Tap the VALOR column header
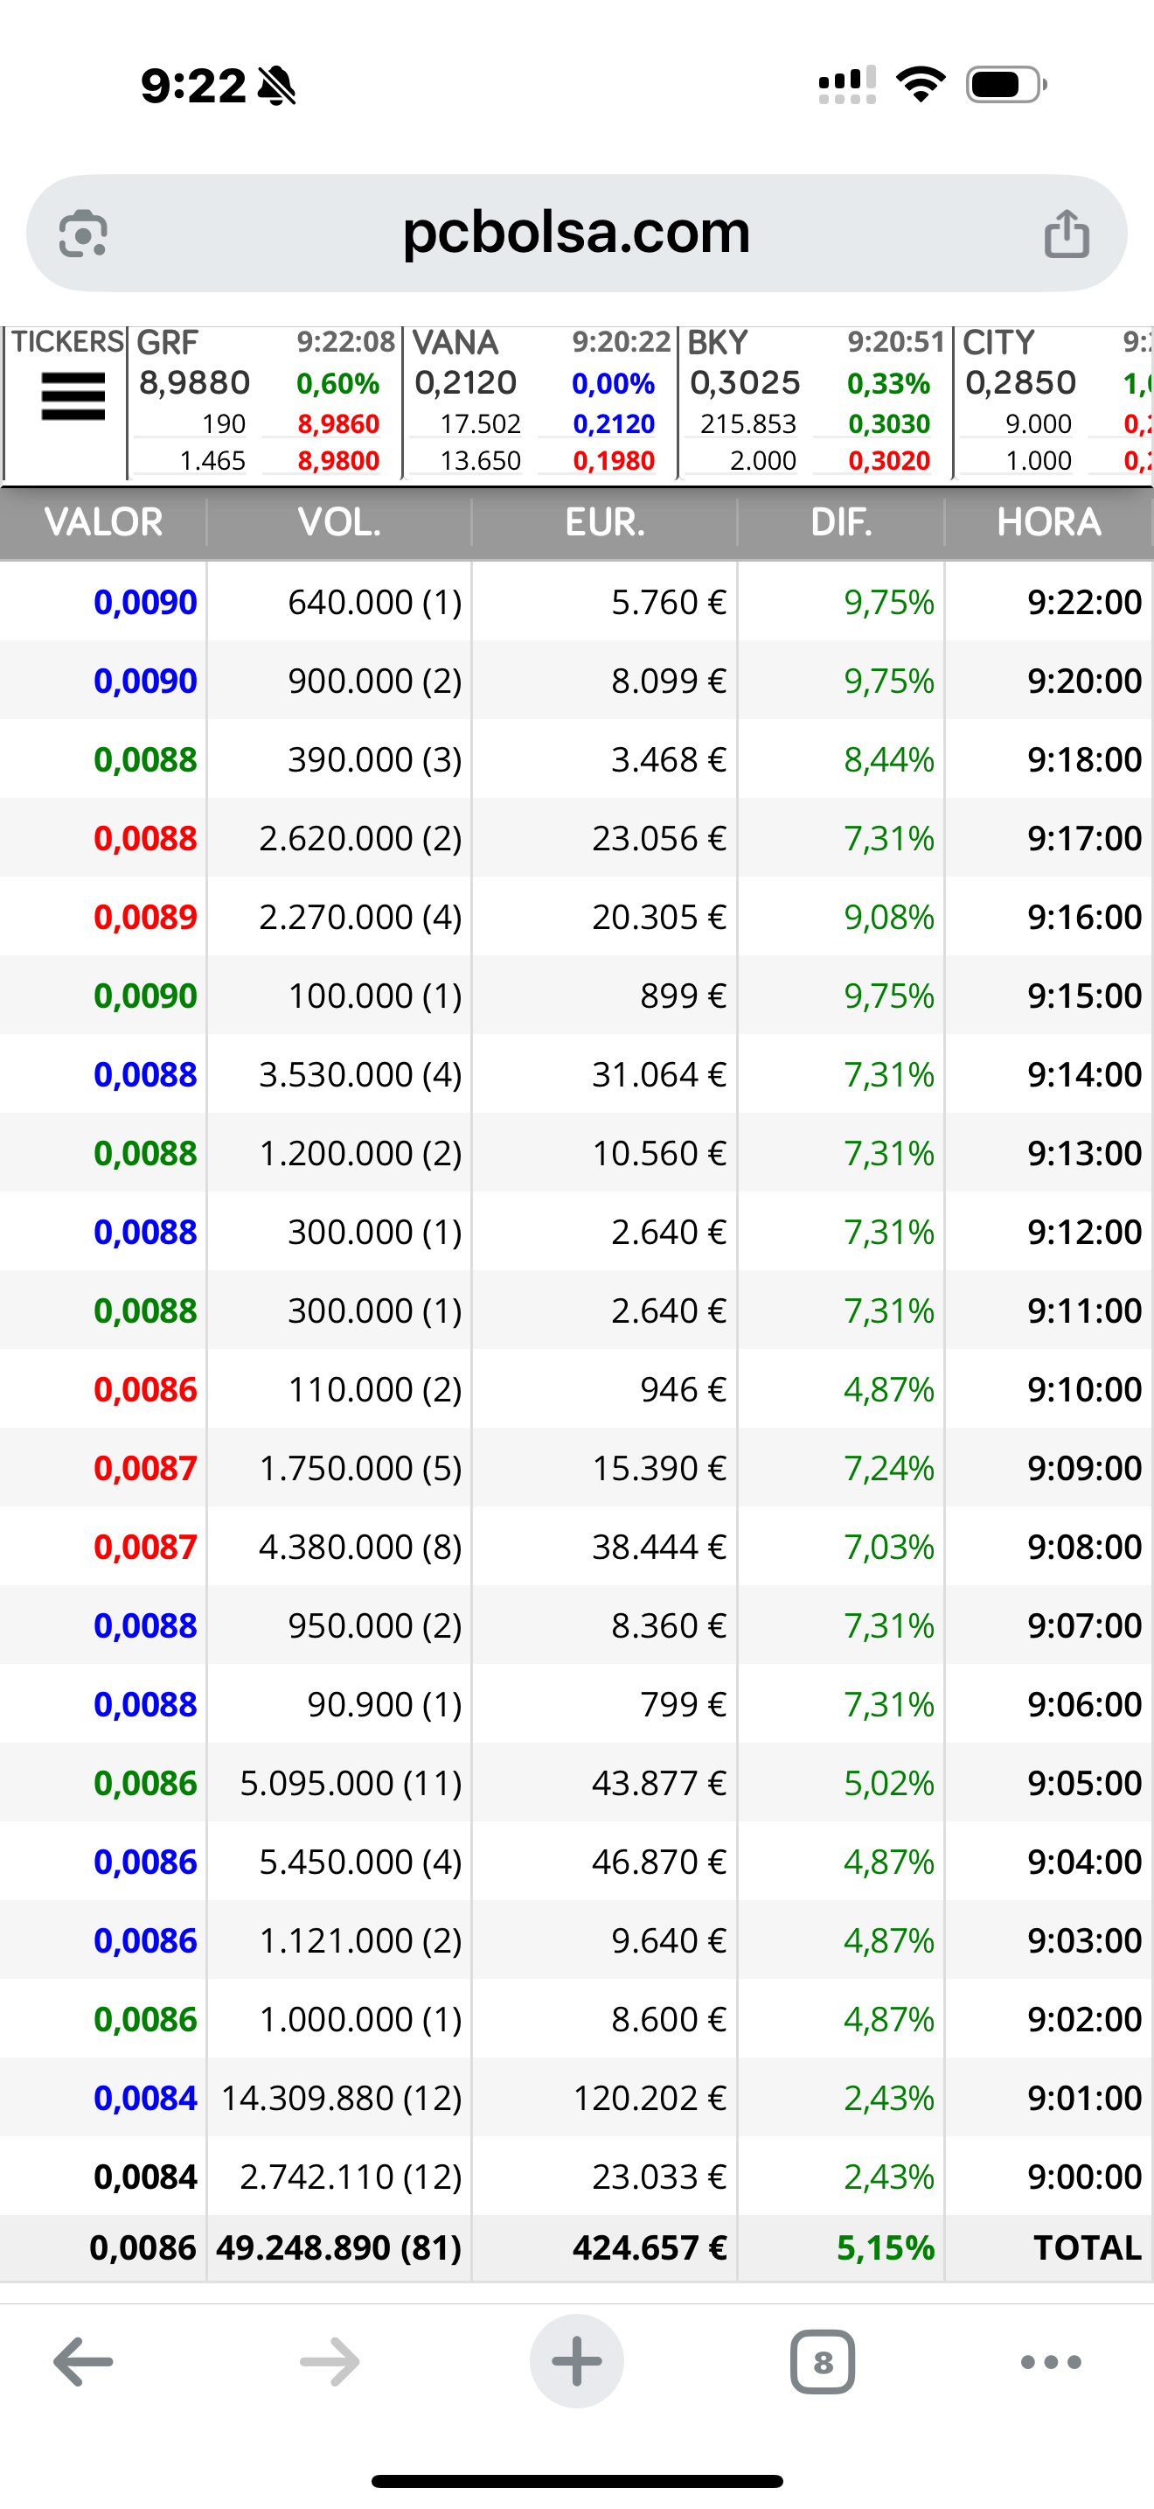 (103, 522)
